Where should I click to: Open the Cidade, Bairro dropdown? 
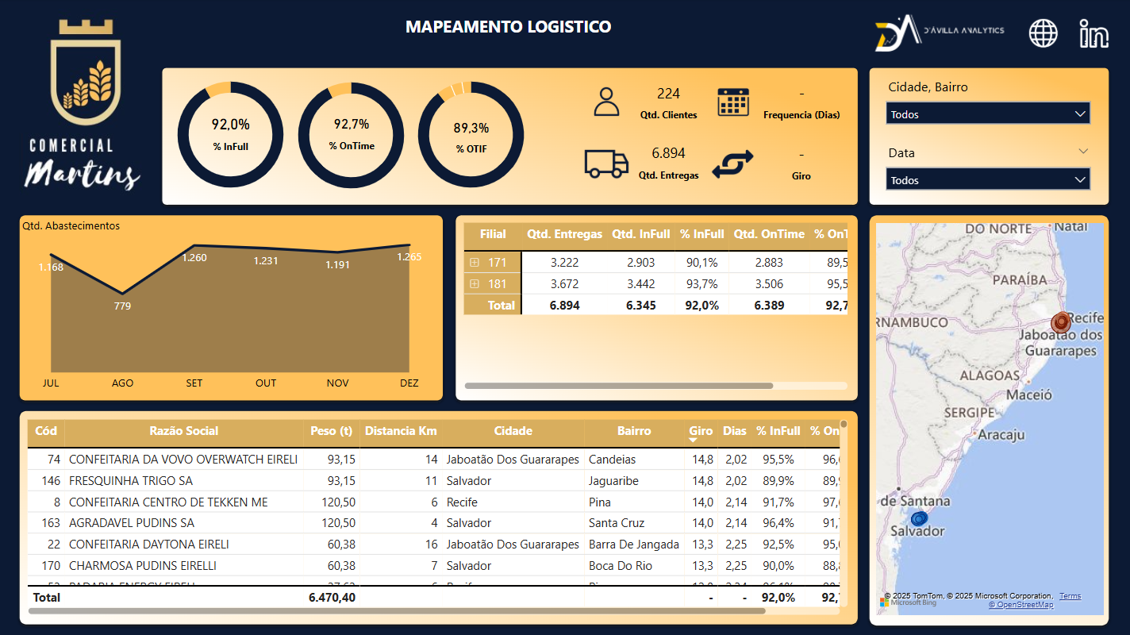988,114
